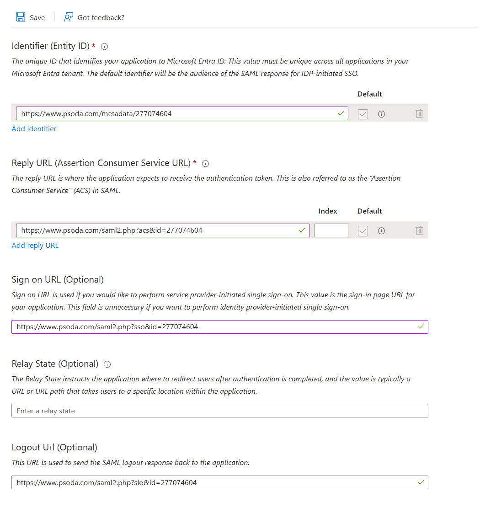Click the Save button label
This screenshot has width=480, height=524.
click(x=37, y=17)
